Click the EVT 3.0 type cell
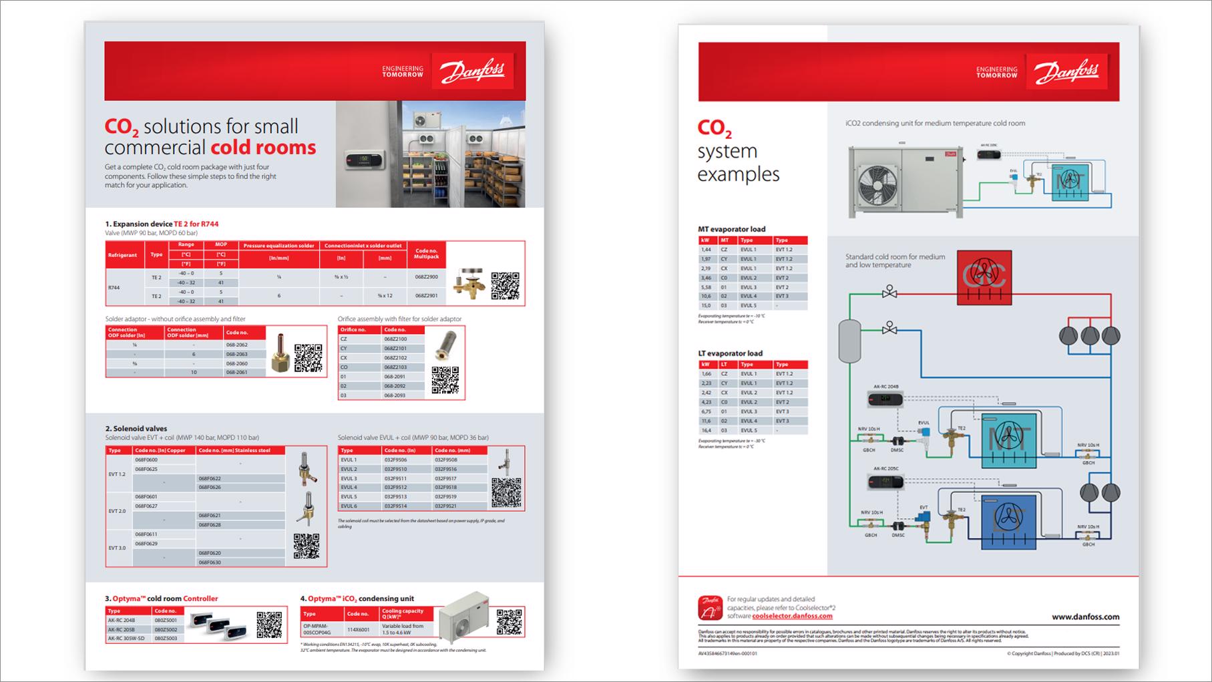This screenshot has height=682, width=1212. tap(119, 548)
